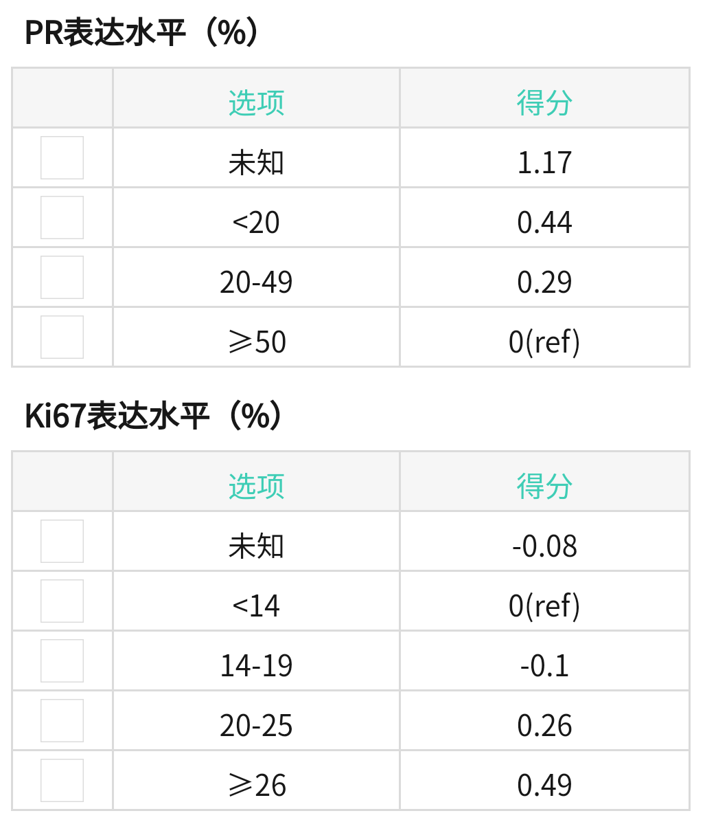Click the -0.08 score cell
This screenshot has width=705, height=822.
(x=544, y=546)
